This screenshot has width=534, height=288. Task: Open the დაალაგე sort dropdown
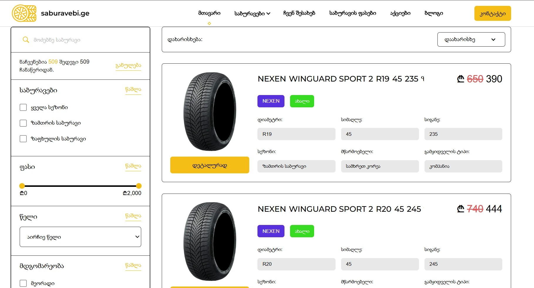(471, 40)
